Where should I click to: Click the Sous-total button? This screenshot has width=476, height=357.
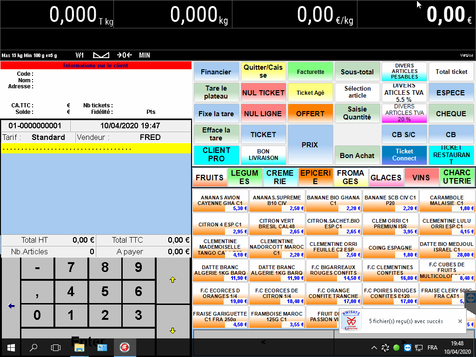tap(357, 72)
